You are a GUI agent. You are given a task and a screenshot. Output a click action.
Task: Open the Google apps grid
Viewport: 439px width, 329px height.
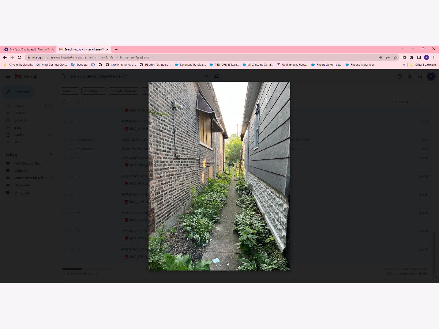[x=420, y=76]
